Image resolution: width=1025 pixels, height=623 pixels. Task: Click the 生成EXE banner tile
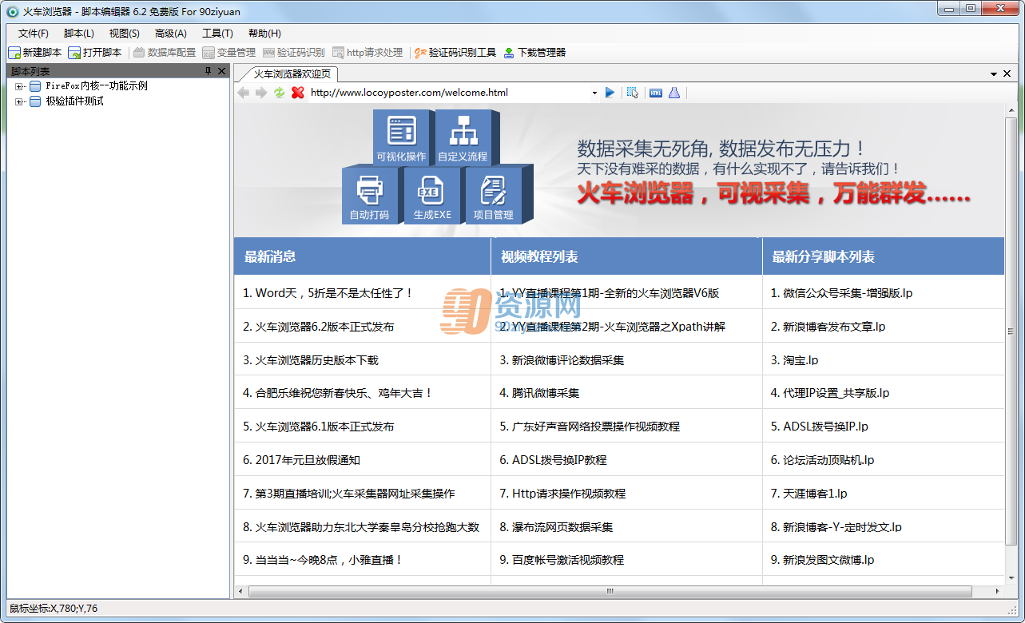(x=434, y=195)
